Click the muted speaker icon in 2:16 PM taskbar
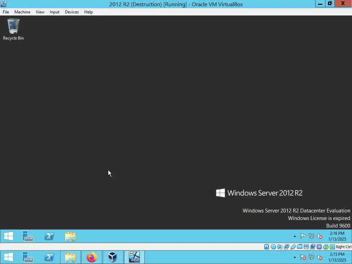The width and height of the screenshot is (352, 264). 320,236
